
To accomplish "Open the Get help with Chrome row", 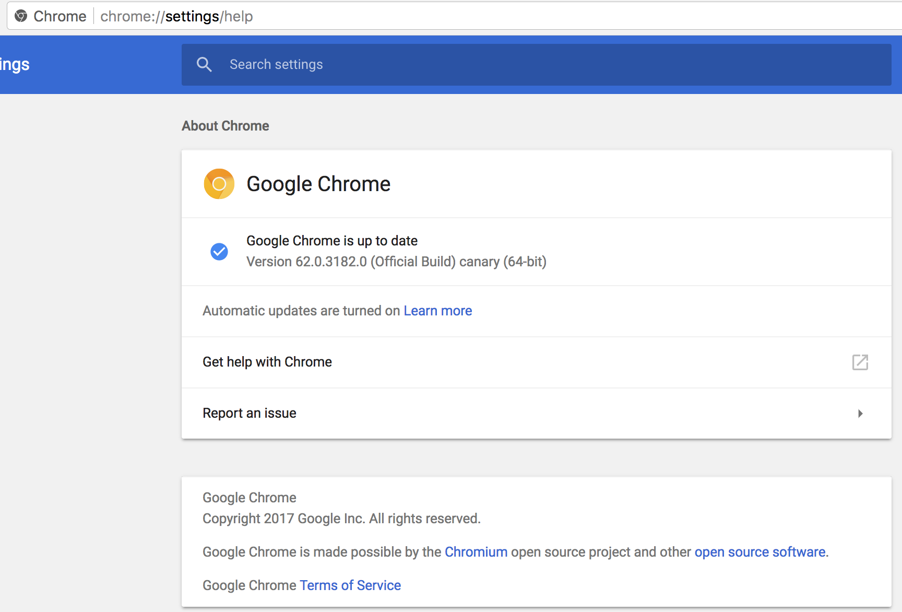I will click(537, 362).
